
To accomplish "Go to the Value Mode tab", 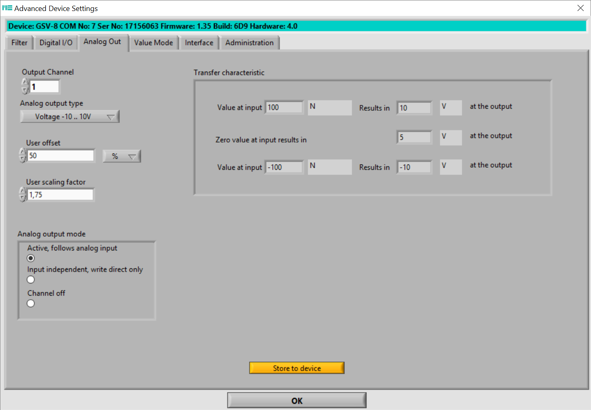I will pos(153,43).
